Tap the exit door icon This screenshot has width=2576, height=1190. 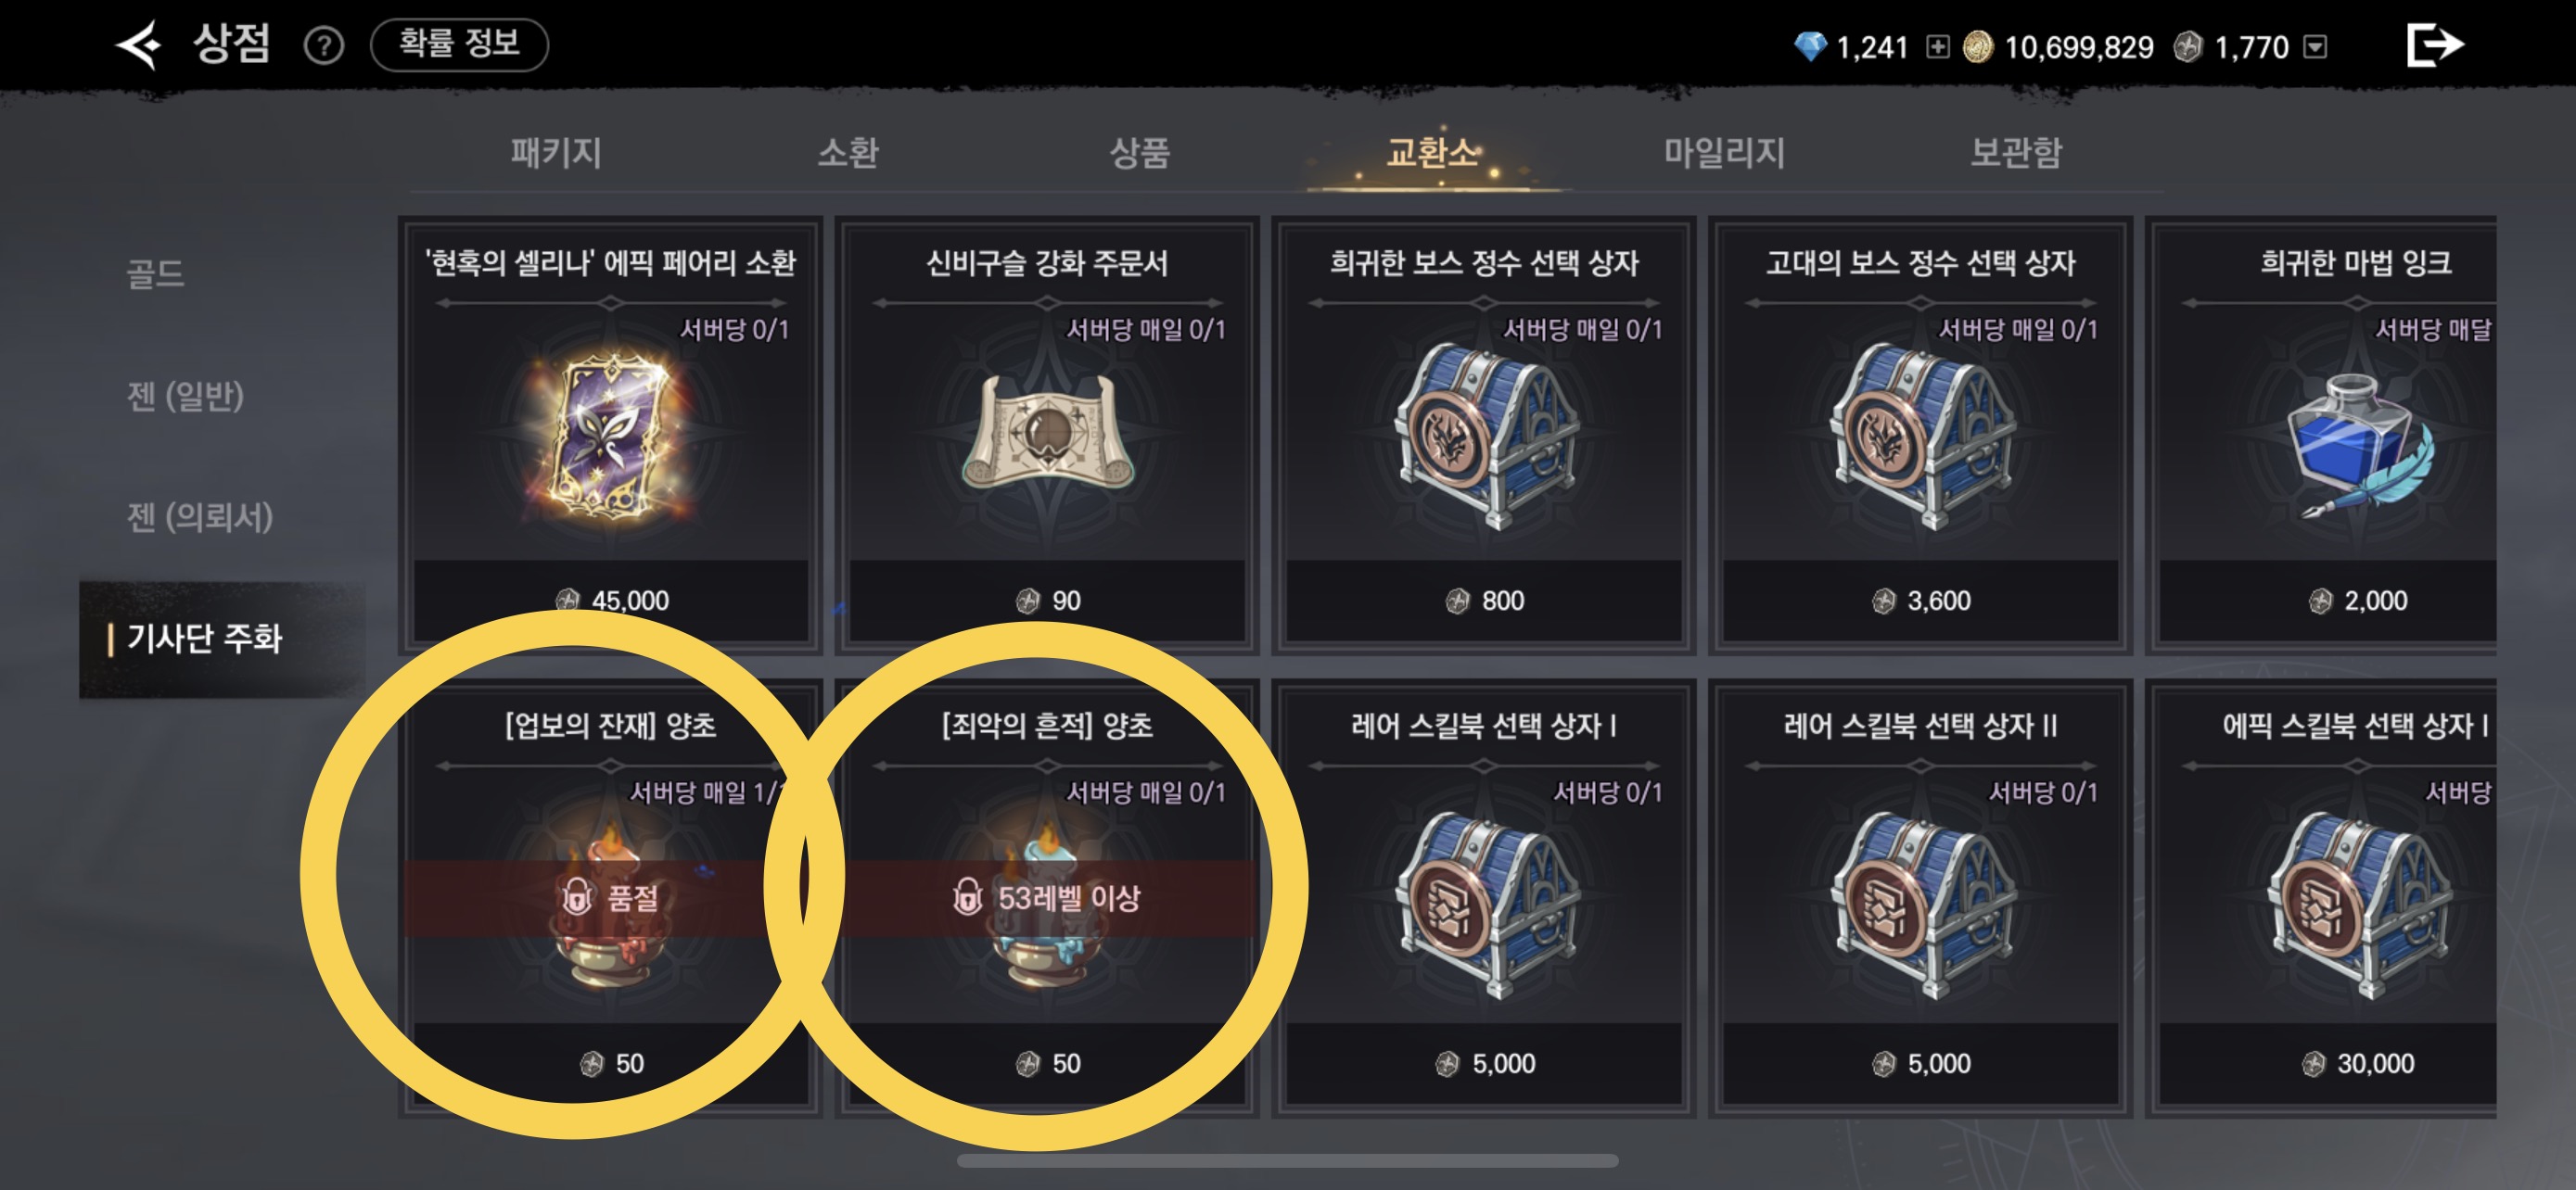2433,45
